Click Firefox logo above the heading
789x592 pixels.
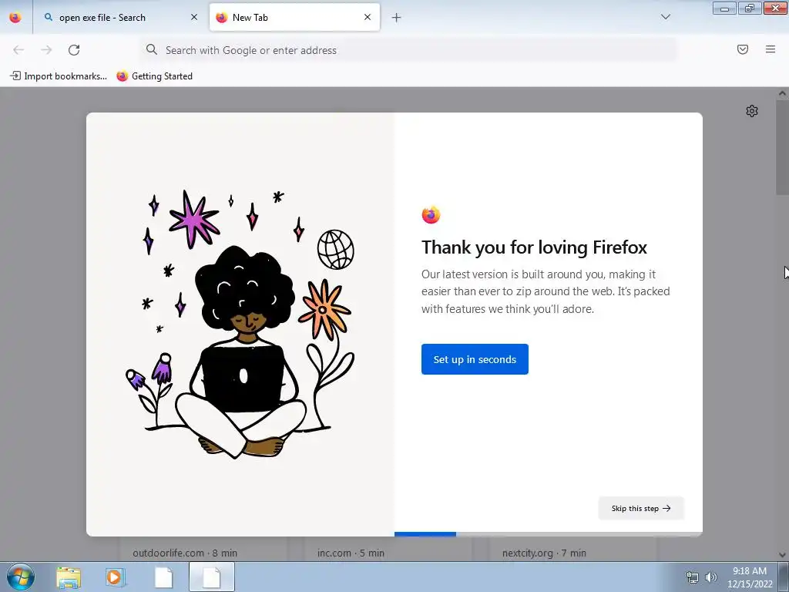coord(431,215)
